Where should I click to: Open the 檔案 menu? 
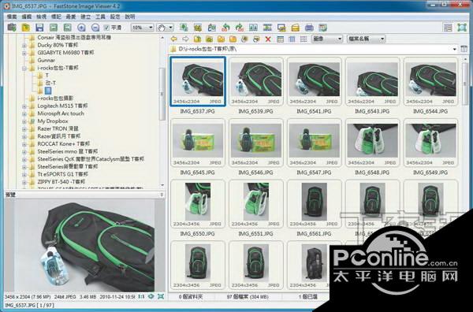(12, 17)
